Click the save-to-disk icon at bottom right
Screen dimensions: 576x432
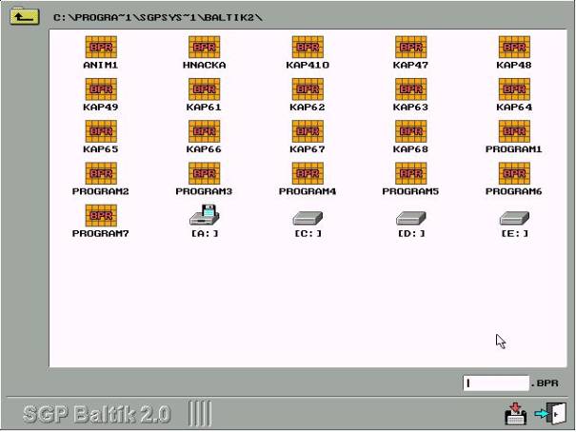(x=515, y=414)
